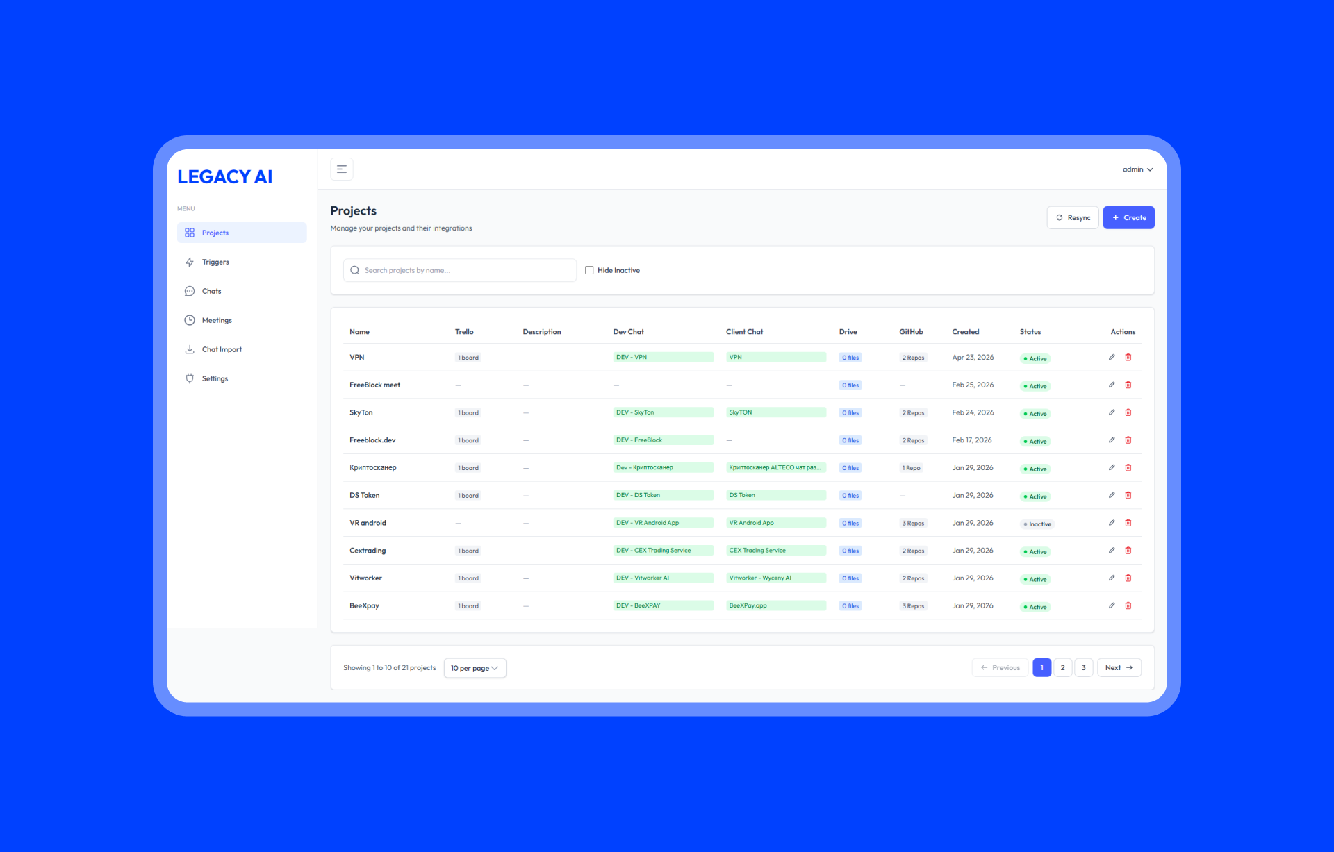This screenshot has width=1334, height=852.
Task: Open Meetings in the sidebar menu
Action: [x=242, y=320]
